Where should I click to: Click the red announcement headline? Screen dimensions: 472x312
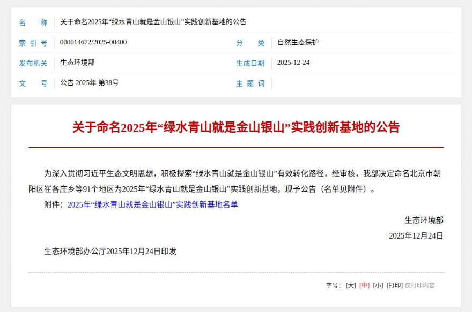pos(236,127)
